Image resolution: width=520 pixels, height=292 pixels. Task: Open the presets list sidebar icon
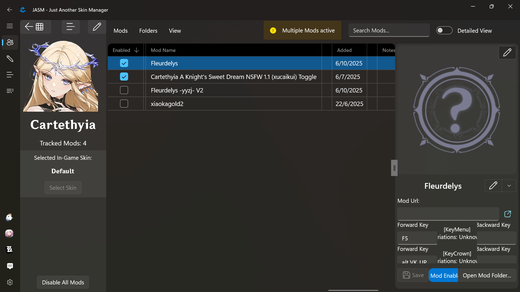click(10, 91)
